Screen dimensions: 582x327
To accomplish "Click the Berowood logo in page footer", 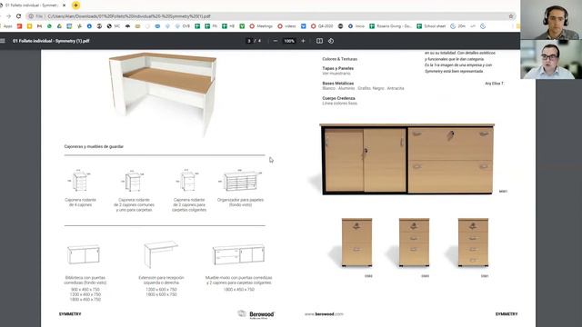I will pyautogui.click(x=256, y=314).
